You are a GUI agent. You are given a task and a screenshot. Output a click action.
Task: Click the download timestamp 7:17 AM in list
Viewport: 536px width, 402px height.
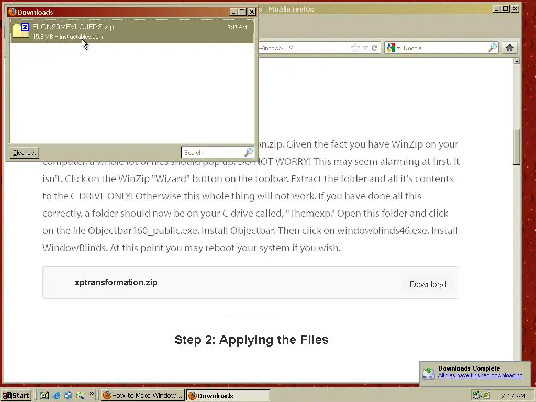coord(237,27)
